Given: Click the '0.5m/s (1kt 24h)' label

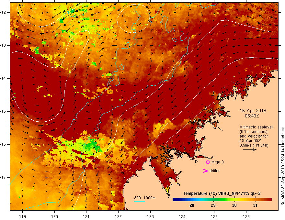Looking at the screenshot, I should click(x=254, y=145).
